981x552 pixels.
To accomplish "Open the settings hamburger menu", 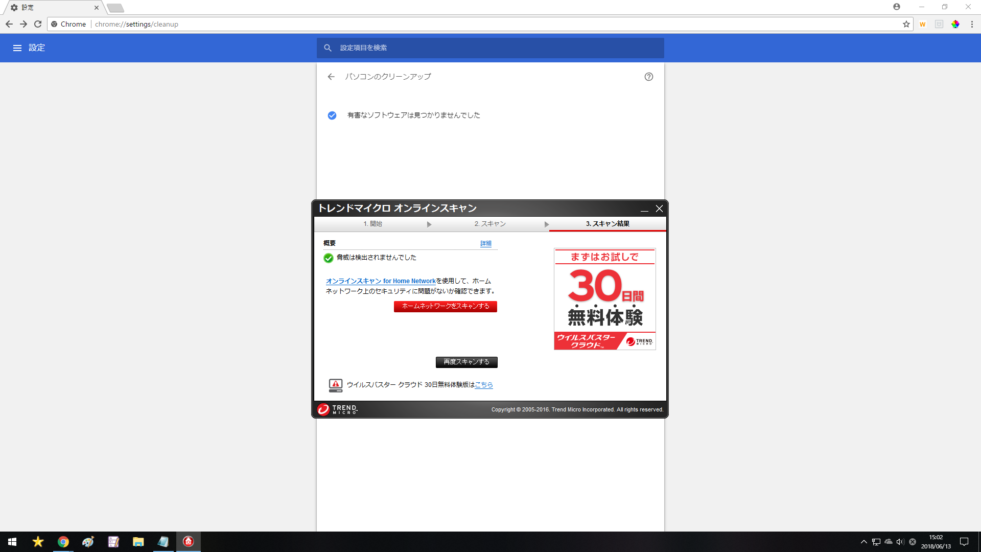I will [x=17, y=48].
